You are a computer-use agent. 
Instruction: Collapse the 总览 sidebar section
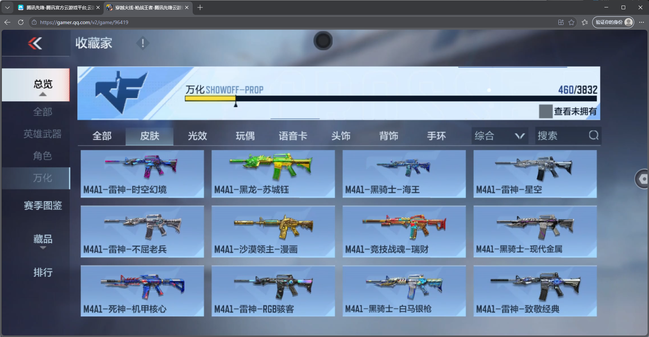click(36, 85)
